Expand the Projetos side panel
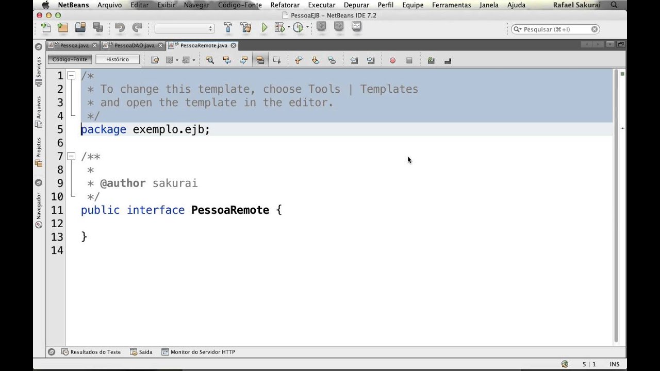This screenshot has height=371, width=660. [x=38, y=151]
